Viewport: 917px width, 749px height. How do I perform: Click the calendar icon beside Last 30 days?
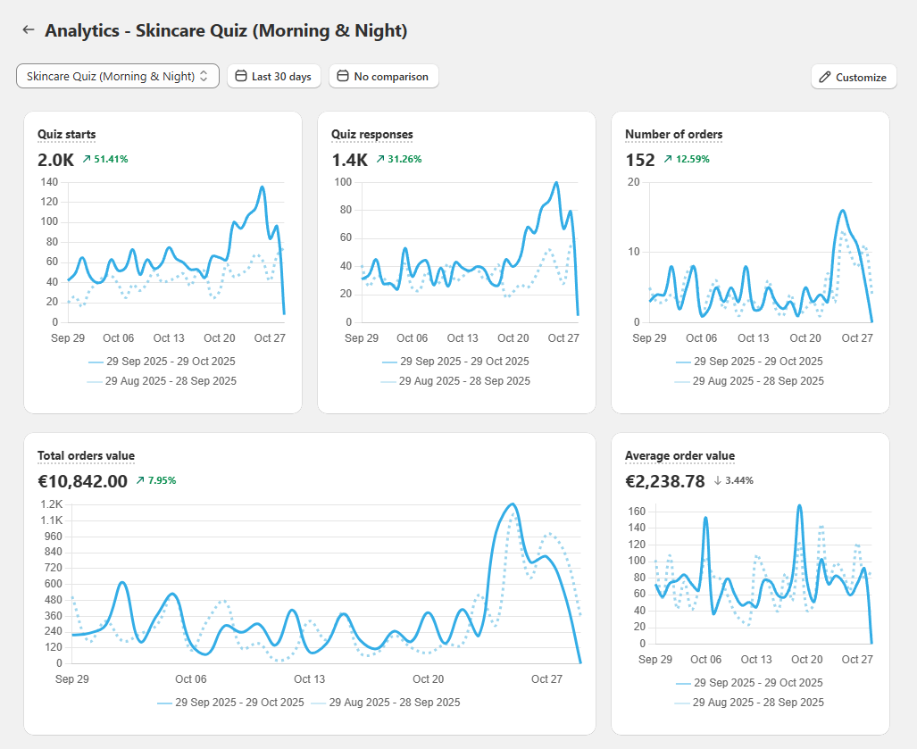click(x=240, y=77)
